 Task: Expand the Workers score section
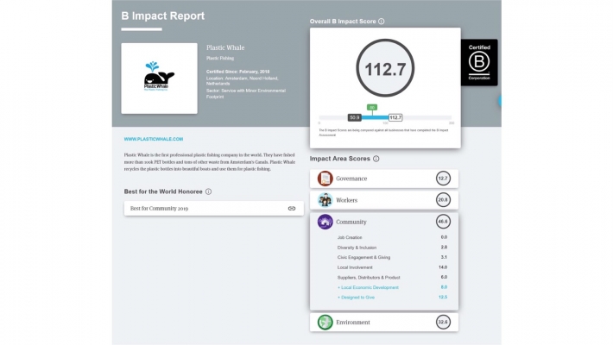384,200
